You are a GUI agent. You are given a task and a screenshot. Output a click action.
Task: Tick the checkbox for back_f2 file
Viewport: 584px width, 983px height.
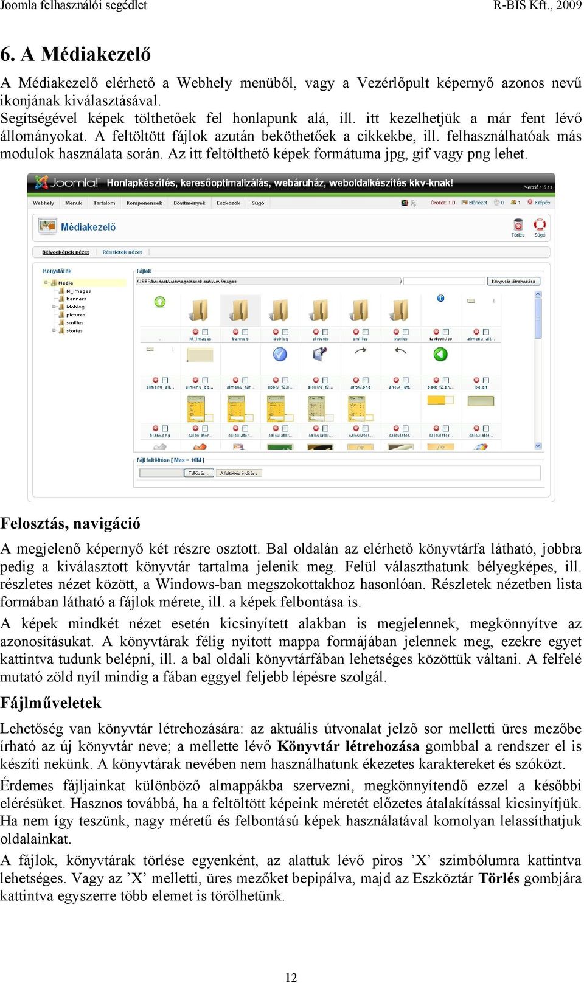click(x=446, y=380)
